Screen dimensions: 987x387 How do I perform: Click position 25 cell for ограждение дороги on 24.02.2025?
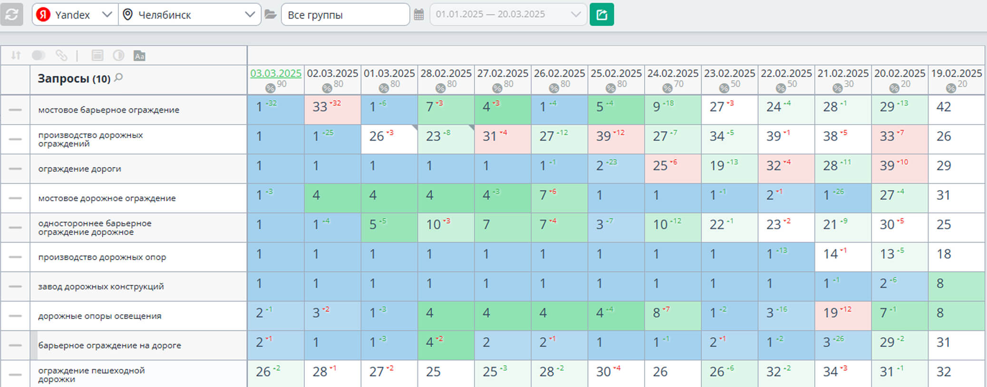point(673,169)
